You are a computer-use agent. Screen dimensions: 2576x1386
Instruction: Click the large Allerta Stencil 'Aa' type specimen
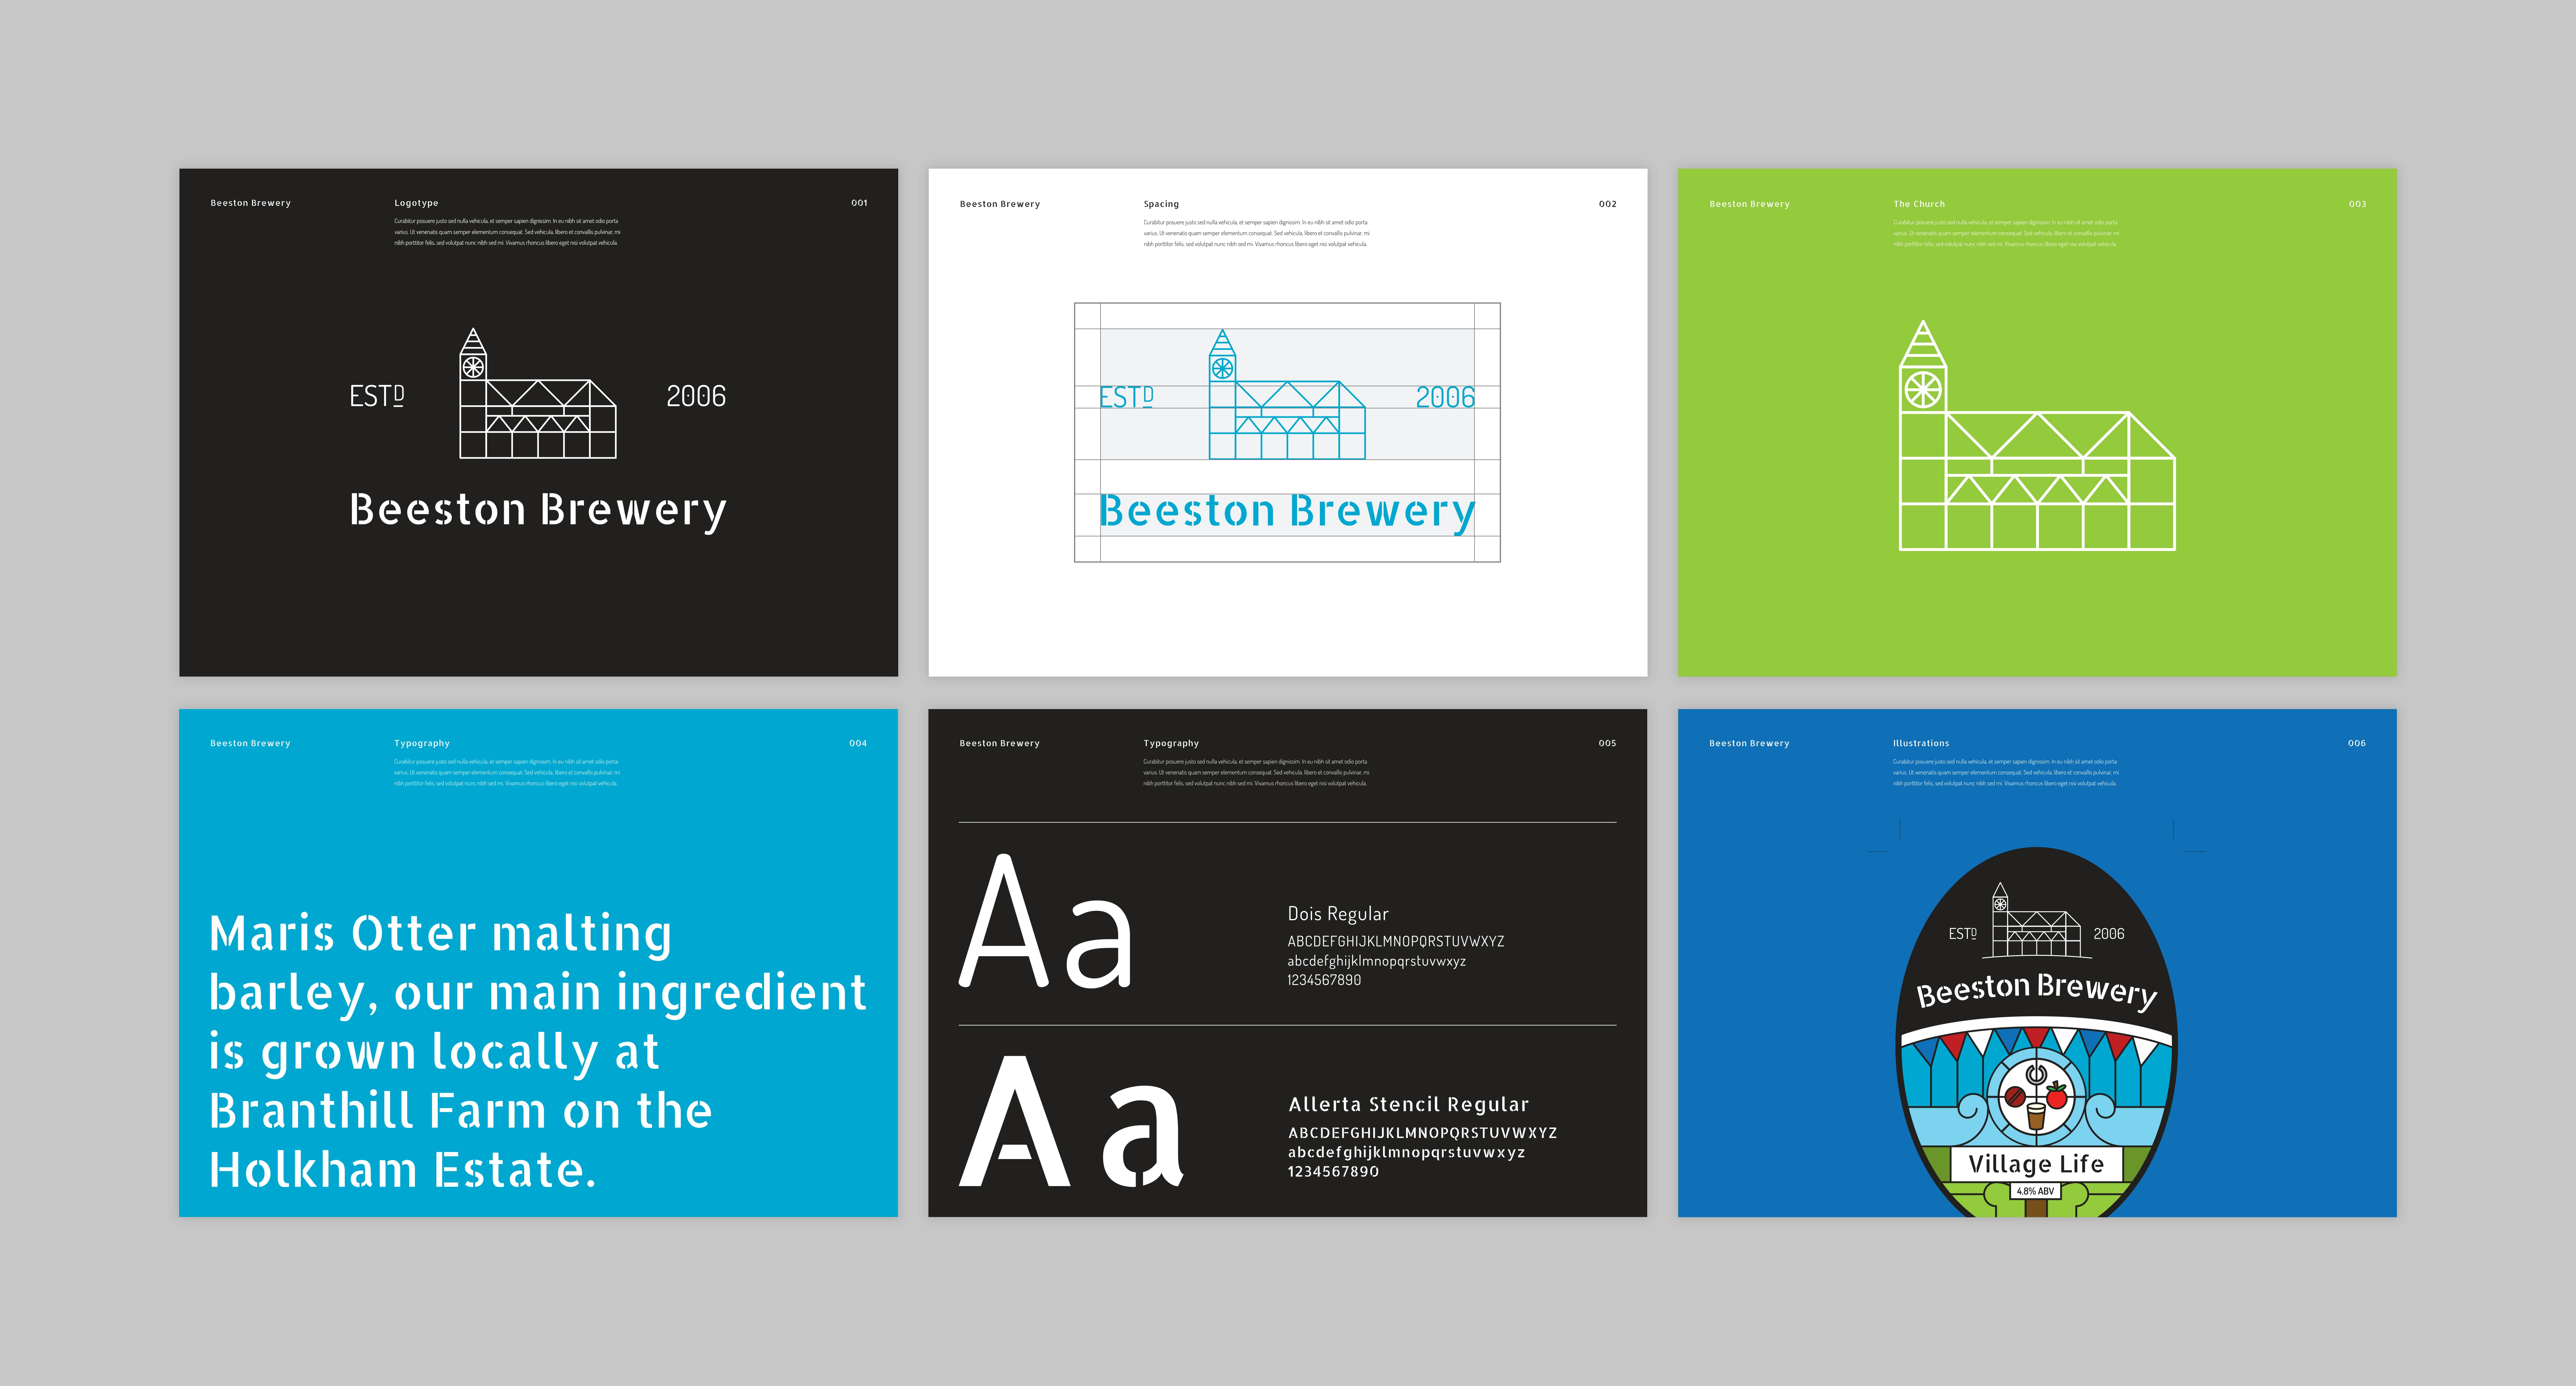pos(1071,1121)
